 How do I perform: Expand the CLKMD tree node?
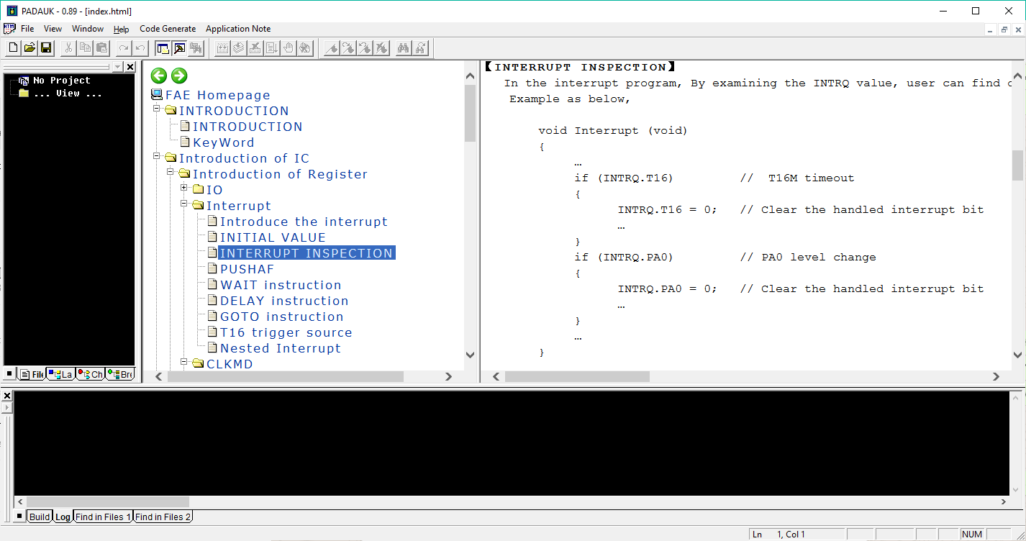[185, 363]
